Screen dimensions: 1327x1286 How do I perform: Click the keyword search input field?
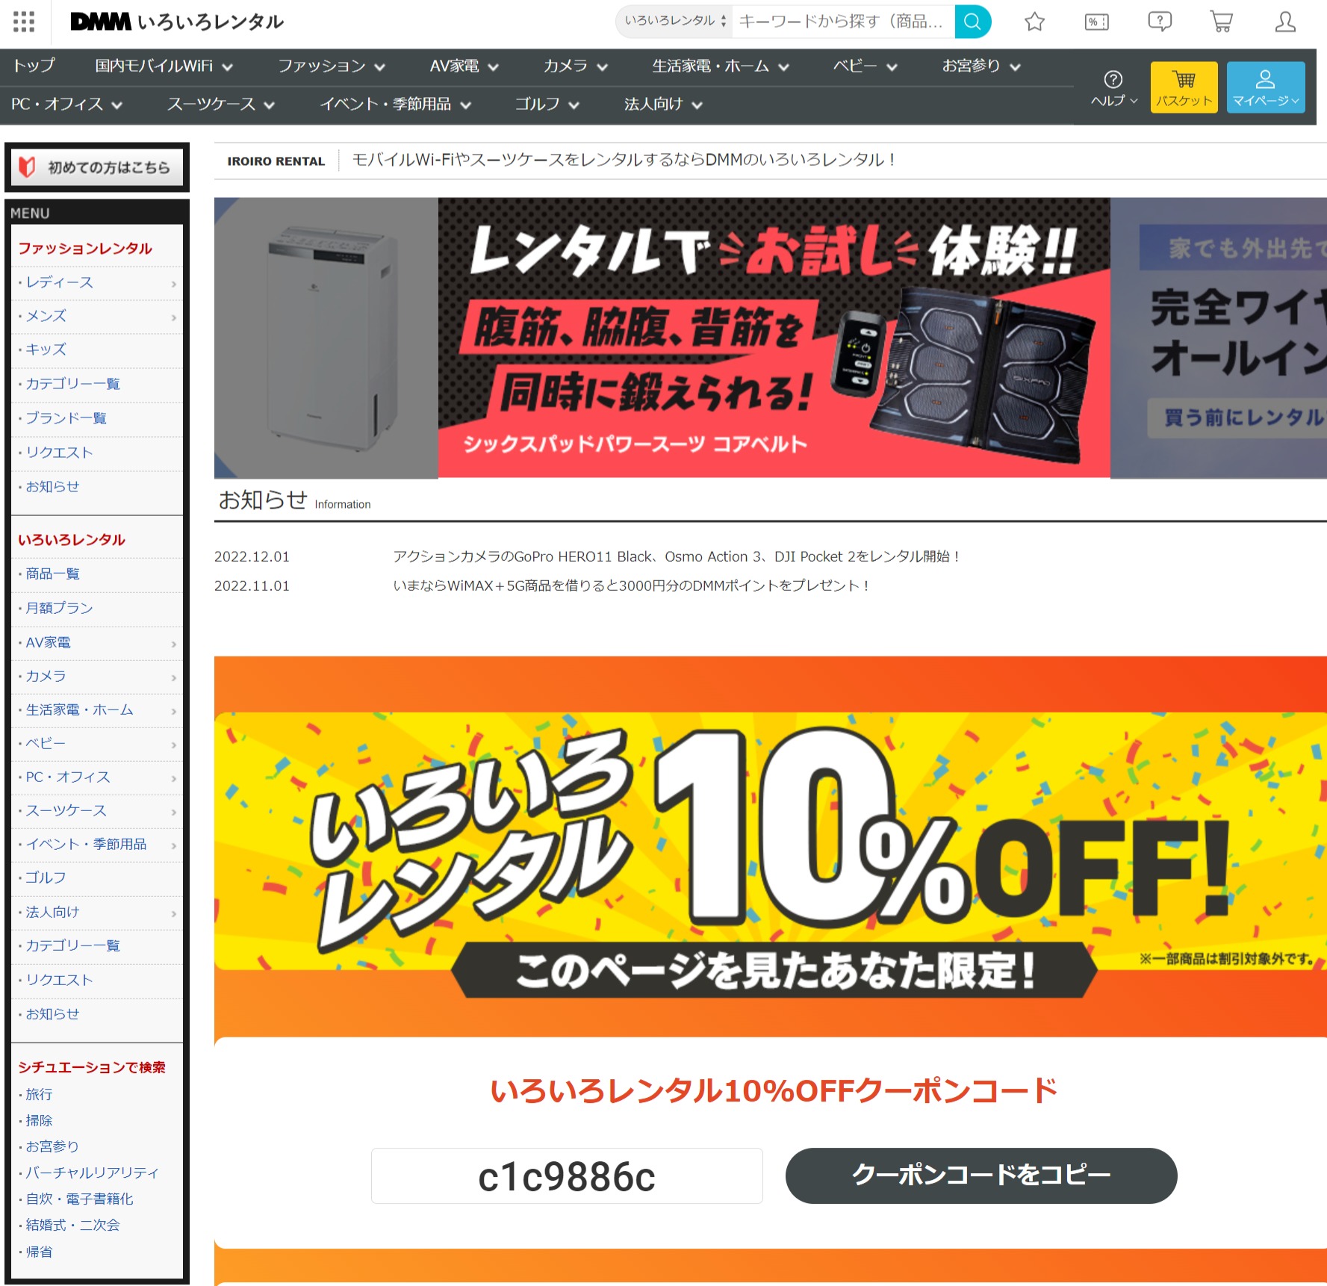pos(843,22)
